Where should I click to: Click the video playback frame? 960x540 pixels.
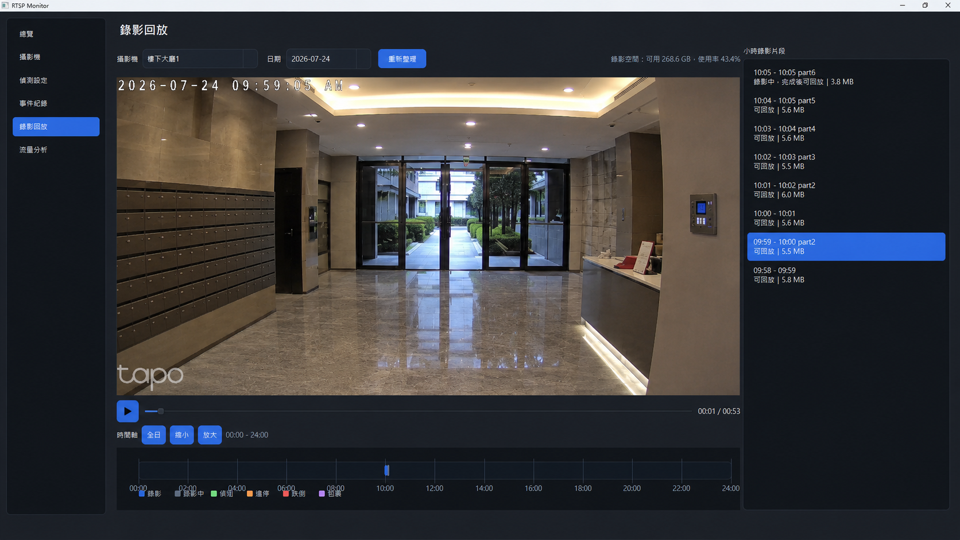coord(428,236)
